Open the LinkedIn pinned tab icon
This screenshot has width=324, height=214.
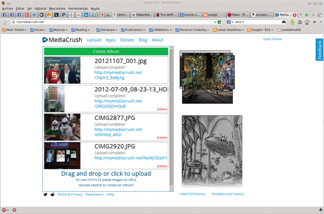86,15
